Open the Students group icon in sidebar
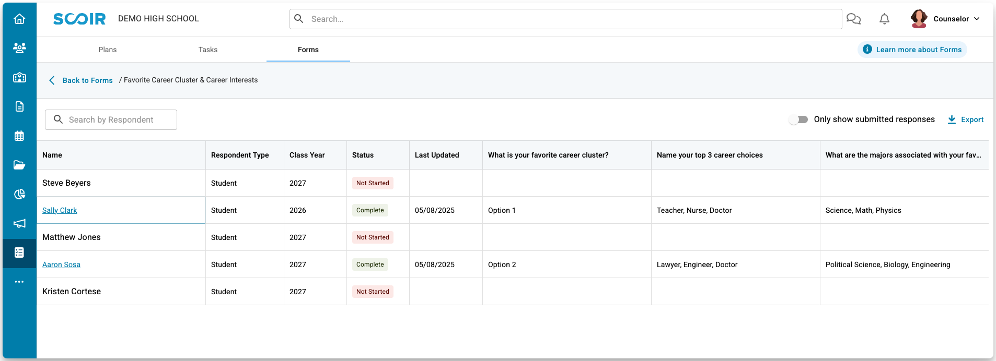Screen dimensions: 996x361 [19, 48]
